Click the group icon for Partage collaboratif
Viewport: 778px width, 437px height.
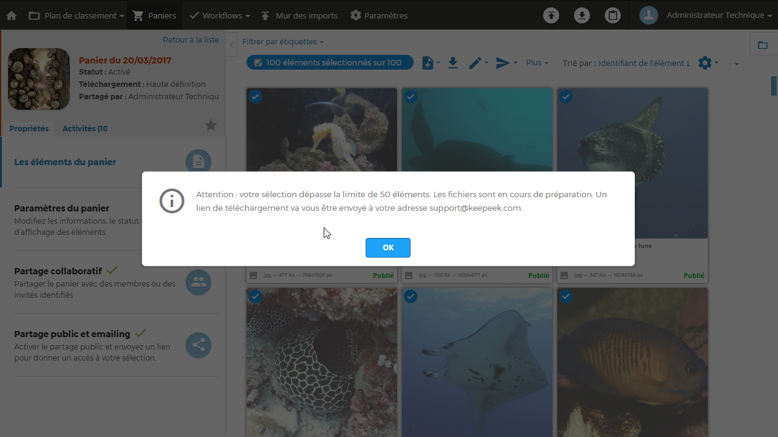point(199,282)
